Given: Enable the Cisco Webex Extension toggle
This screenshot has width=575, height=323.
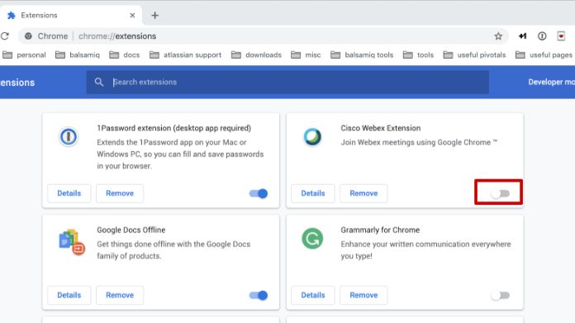Looking at the screenshot, I should coord(500,193).
